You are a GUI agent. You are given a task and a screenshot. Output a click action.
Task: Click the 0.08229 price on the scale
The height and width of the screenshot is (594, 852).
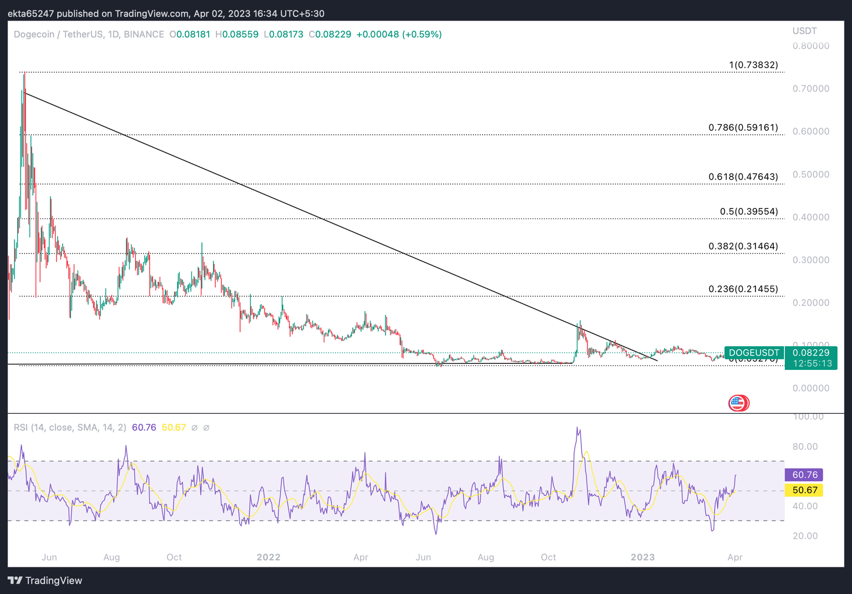(x=812, y=353)
